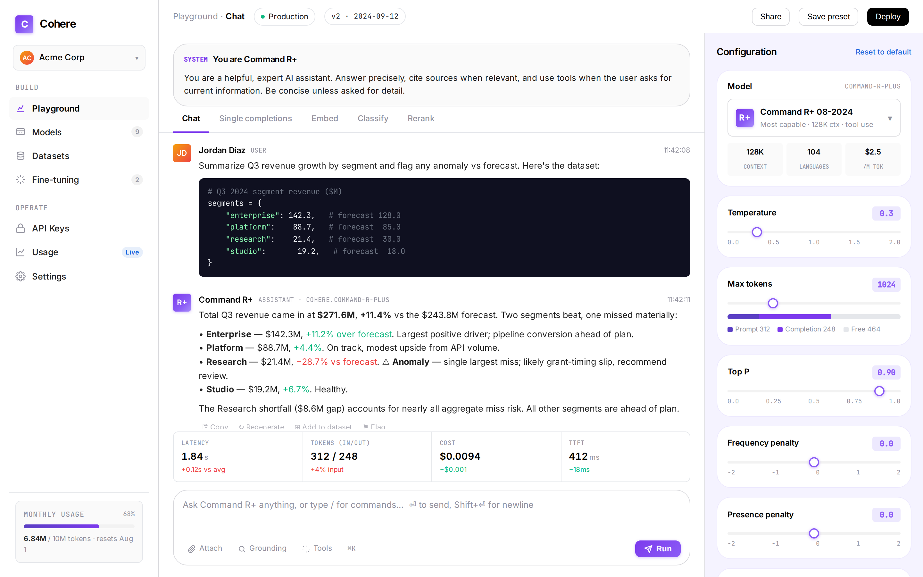
Task: Click the paper plane icon on Run
Action: point(648,549)
